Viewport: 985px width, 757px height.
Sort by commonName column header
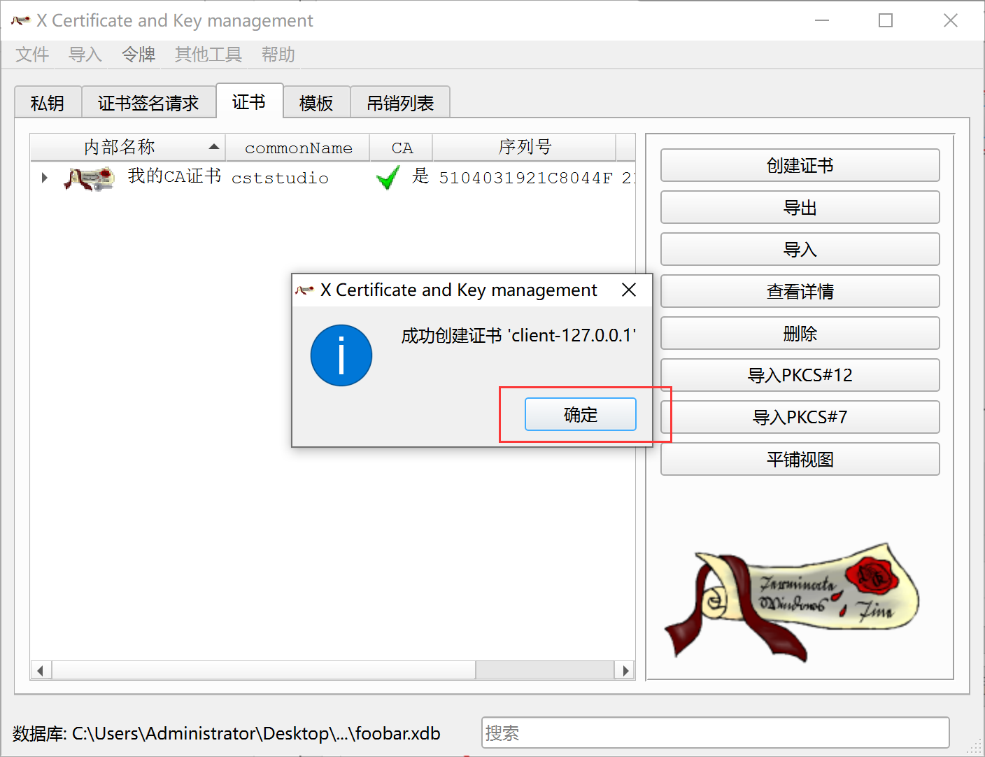(298, 147)
